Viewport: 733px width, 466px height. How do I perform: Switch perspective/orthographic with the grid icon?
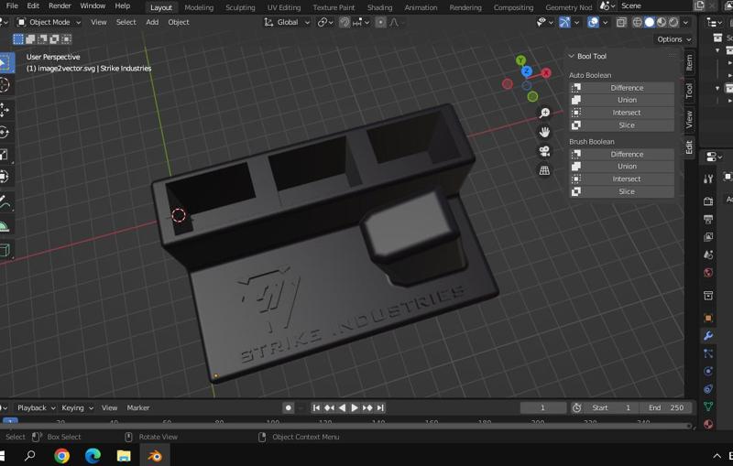[544, 170]
